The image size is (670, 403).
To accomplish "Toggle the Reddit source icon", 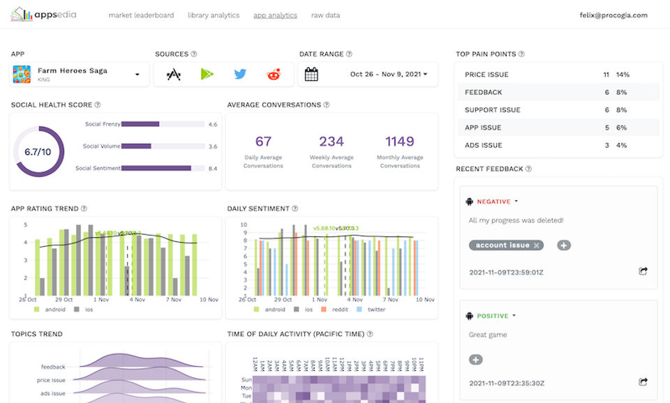I will [274, 75].
